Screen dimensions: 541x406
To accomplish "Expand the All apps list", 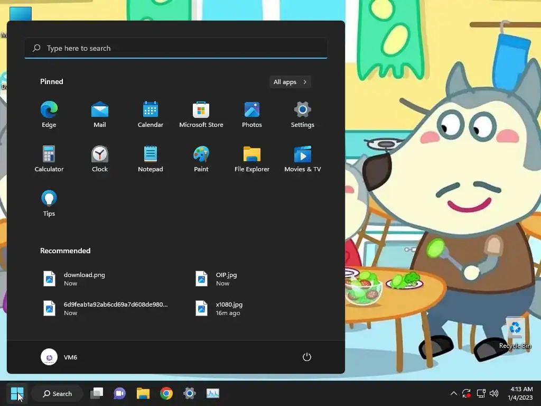I will [290, 82].
